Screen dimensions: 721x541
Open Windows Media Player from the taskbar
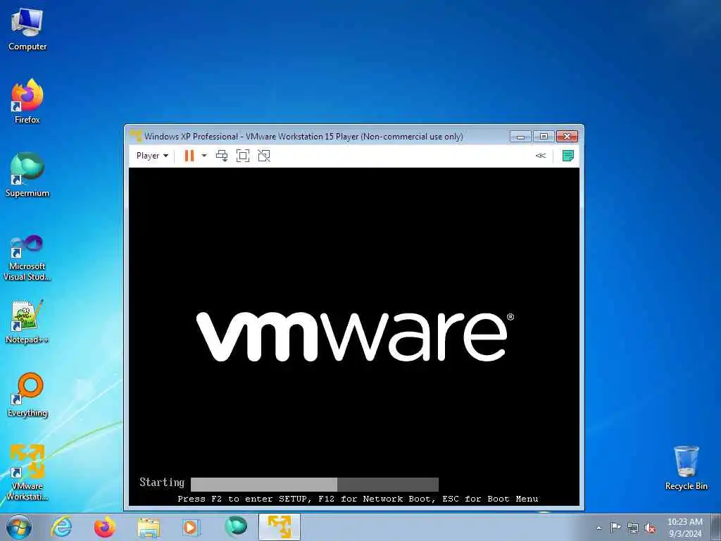pyautogui.click(x=191, y=527)
